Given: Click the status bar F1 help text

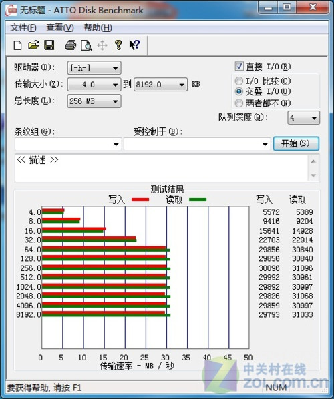Looking at the screenshot, I should [44, 388].
